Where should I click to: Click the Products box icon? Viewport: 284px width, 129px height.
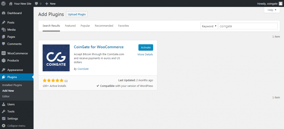coord(3,60)
